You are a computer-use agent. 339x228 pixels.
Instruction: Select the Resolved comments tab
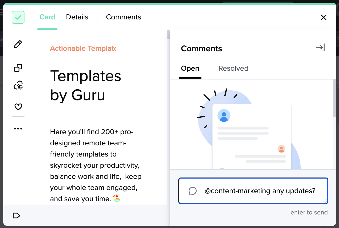point(233,68)
